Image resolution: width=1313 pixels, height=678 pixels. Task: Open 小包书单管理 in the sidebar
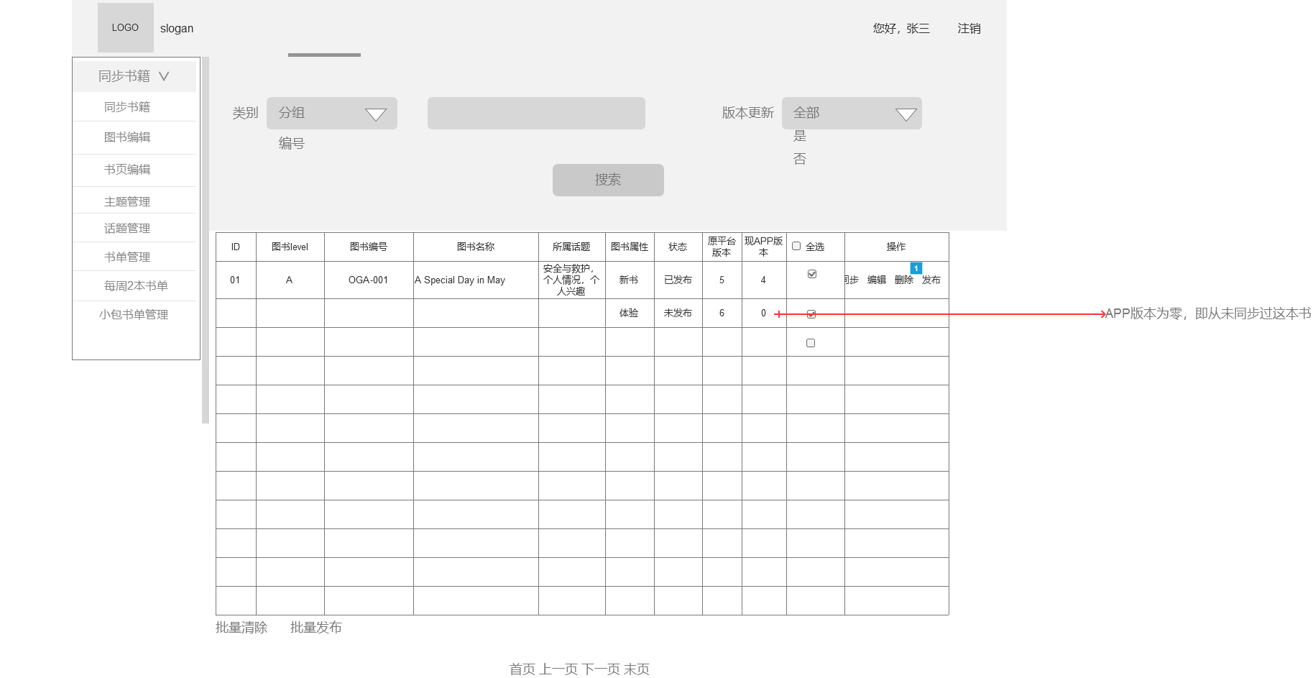click(x=134, y=314)
